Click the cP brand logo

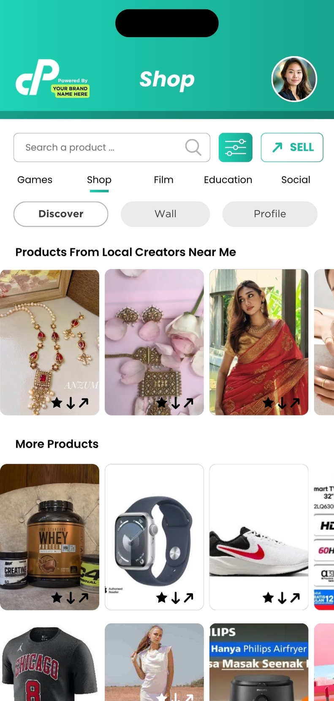[38, 78]
